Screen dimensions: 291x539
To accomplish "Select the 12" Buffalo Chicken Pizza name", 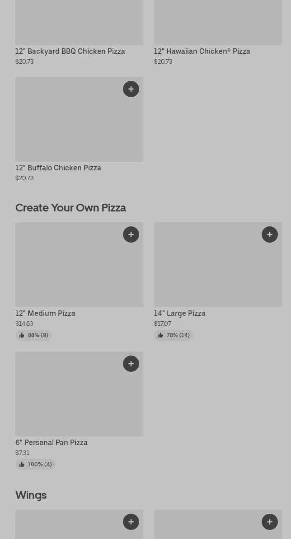I will click(x=58, y=168).
